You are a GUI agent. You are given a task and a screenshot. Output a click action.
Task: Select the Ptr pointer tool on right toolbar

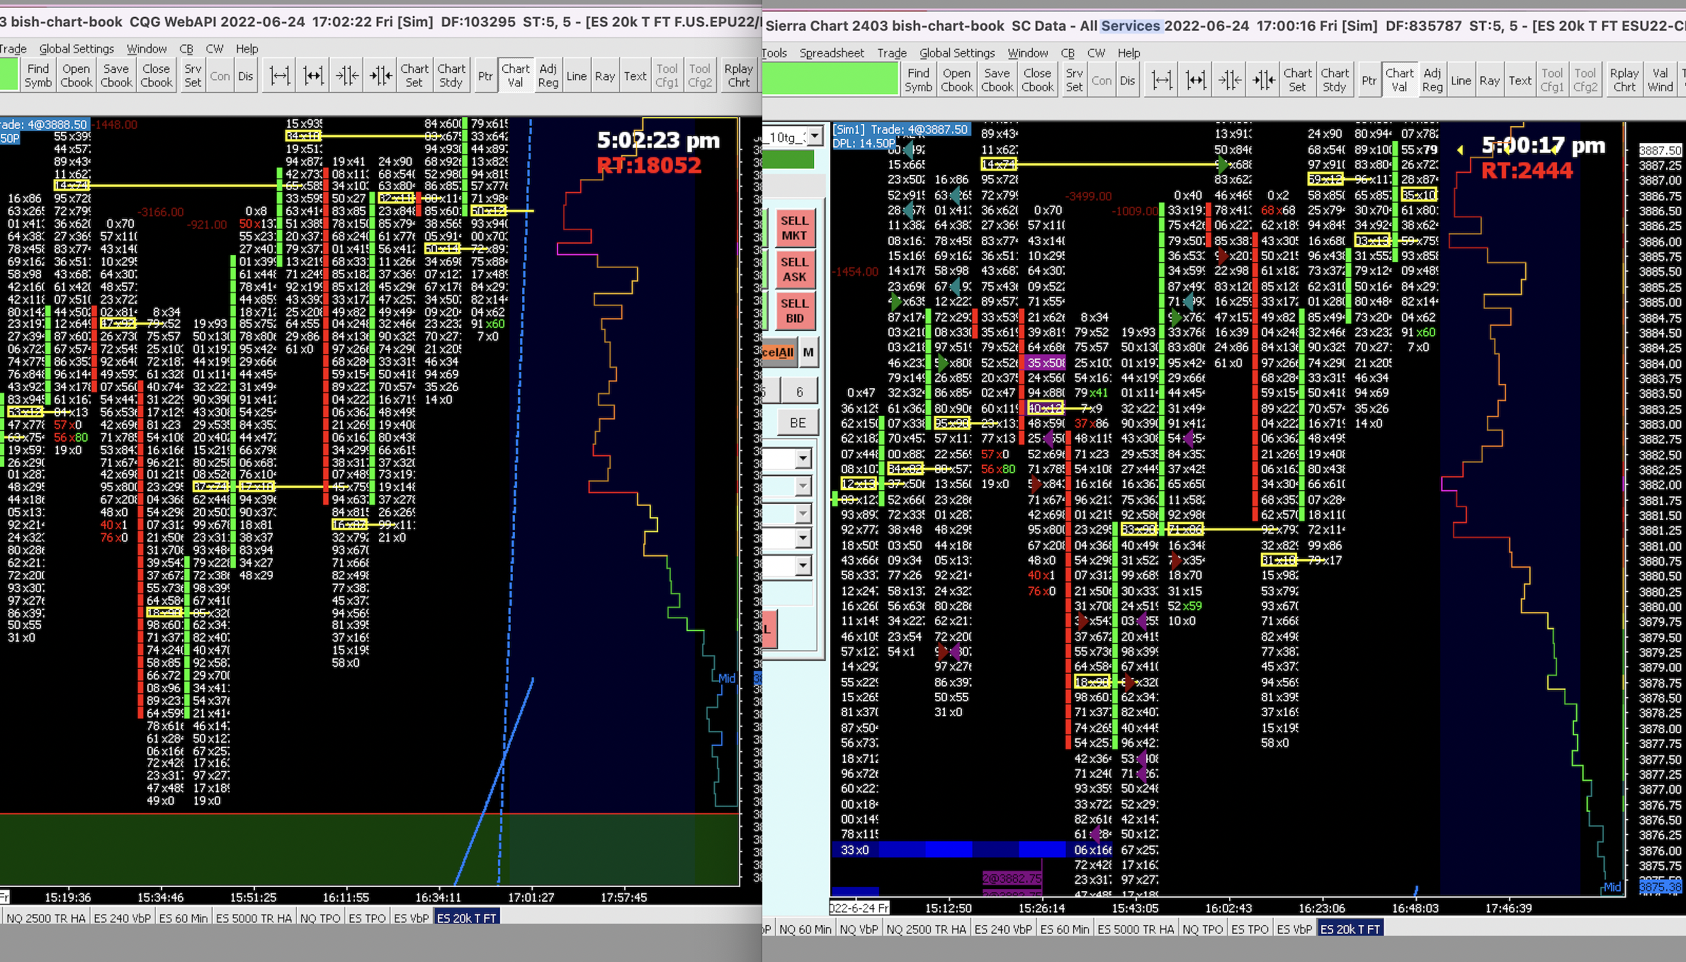(x=1369, y=80)
